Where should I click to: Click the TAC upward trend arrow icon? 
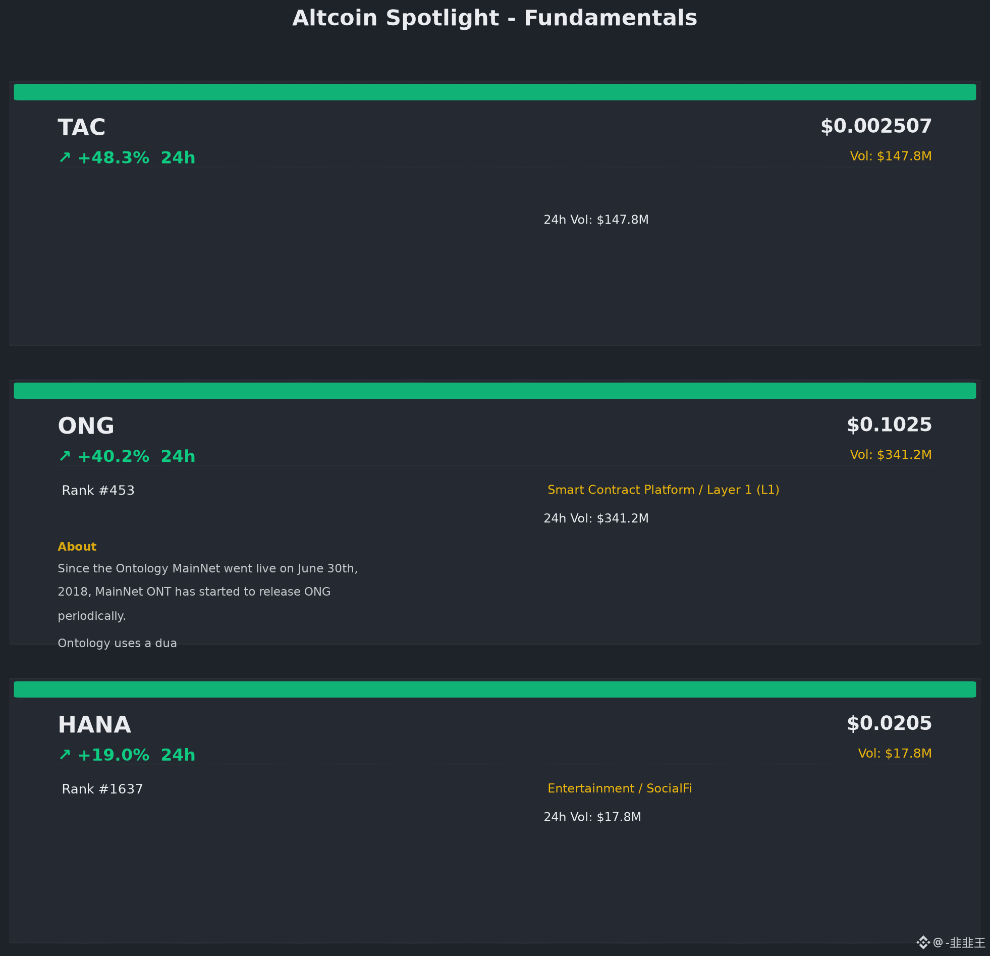point(65,157)
